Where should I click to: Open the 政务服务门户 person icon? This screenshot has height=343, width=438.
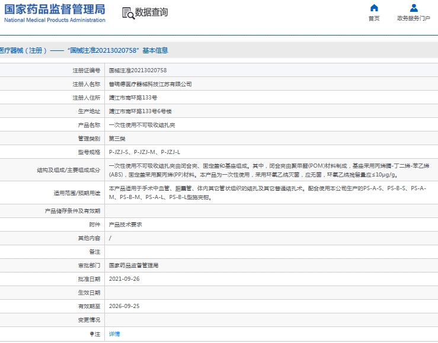[x=414, y=8]
